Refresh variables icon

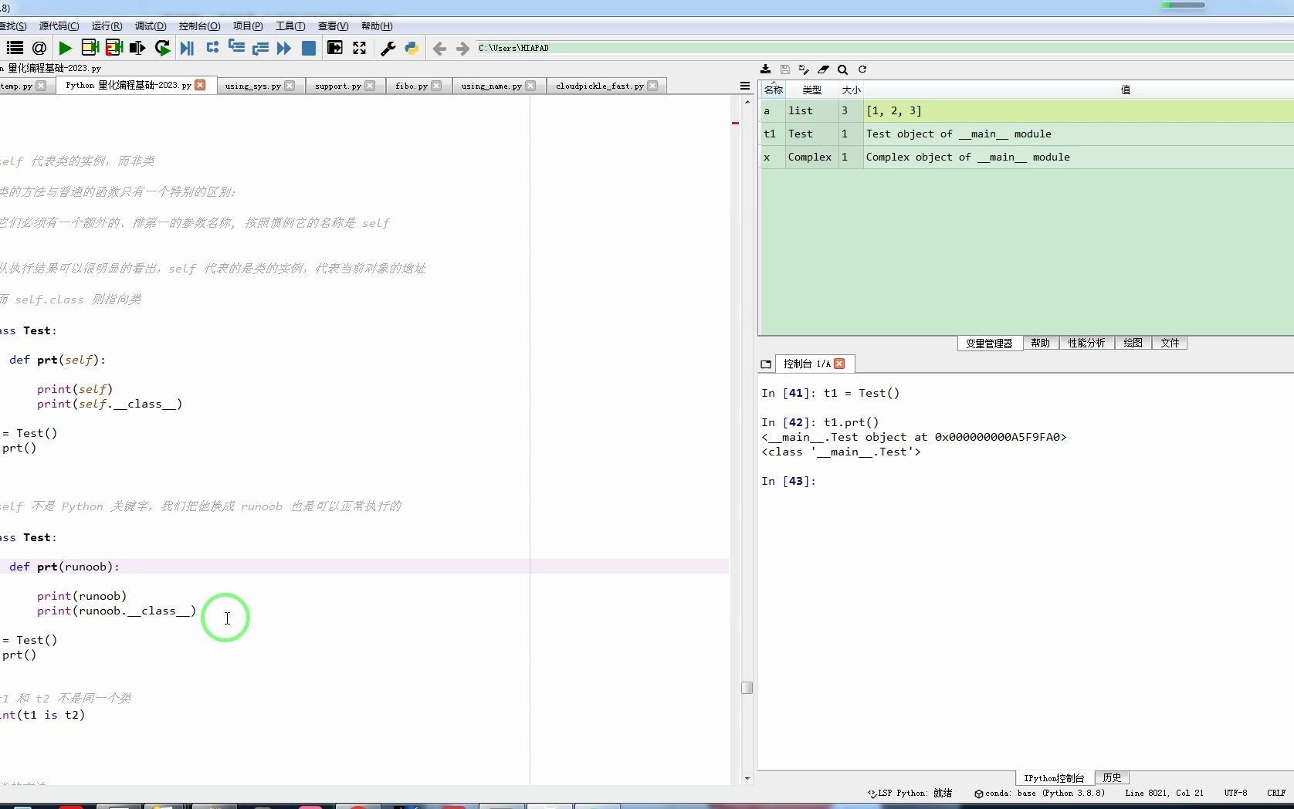(862, 69)
